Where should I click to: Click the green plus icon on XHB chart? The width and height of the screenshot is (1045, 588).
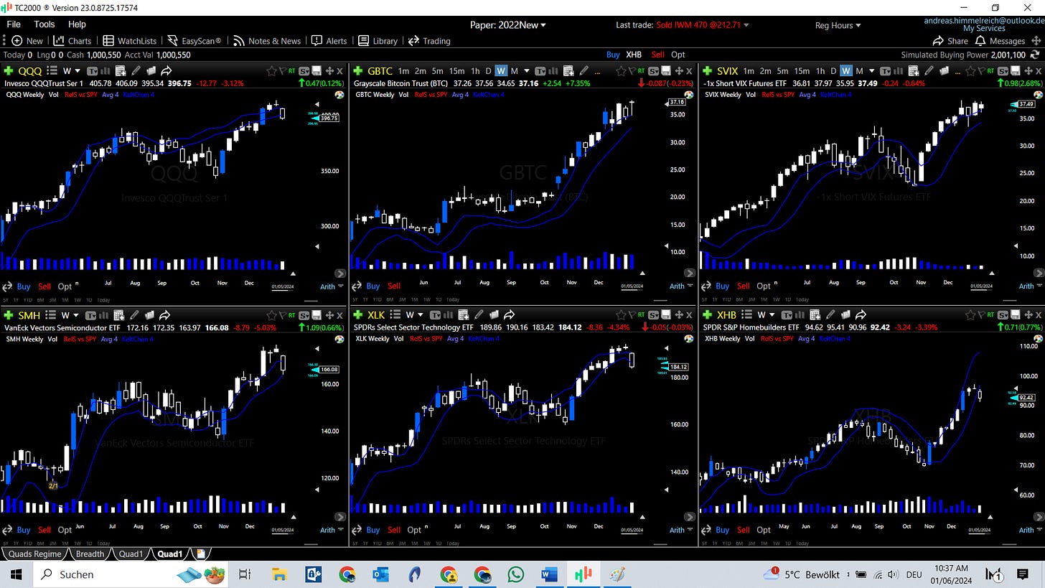(708, 315)
